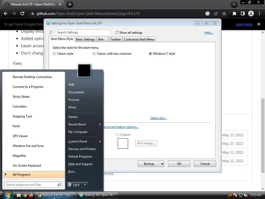265x199 pixels.
Task: Open File Explorer from the taskbar
Action: pyautogui.click(x=19, y=195)
